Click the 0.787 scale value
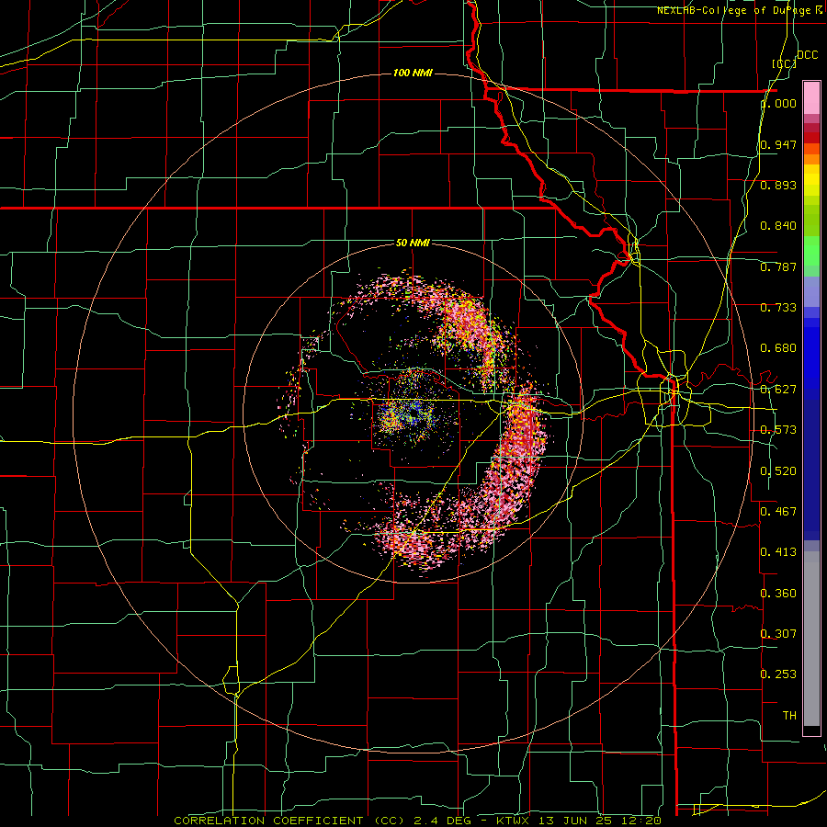Viewport: 827px width, 827px height. pyautogui.click(x=778, y=266)
